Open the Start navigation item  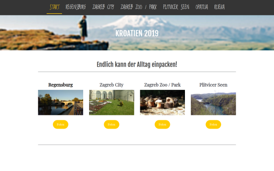click(54, 7)
